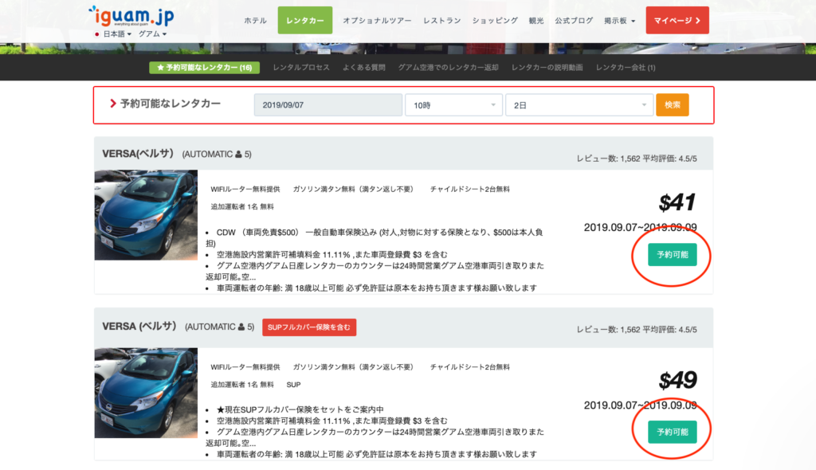Click the star icon on the green tab

[x=160, y=68]
